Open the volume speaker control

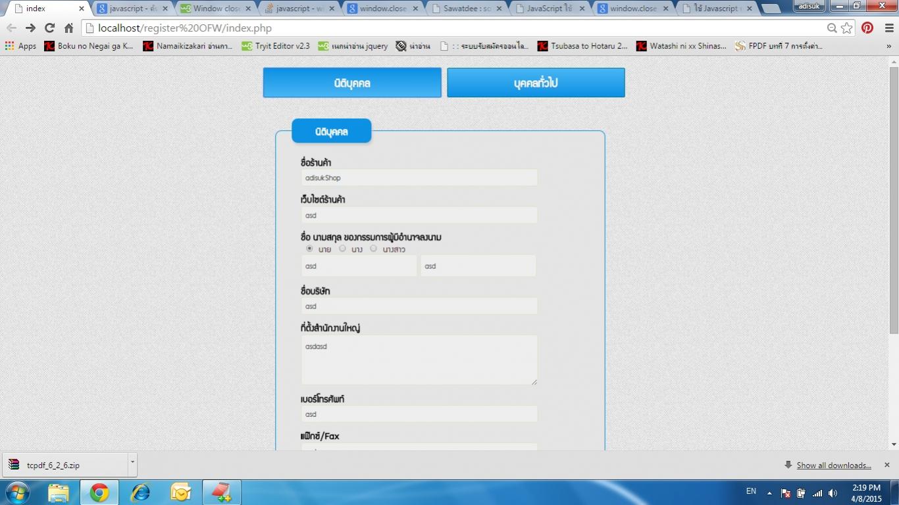tap(833, 493)
